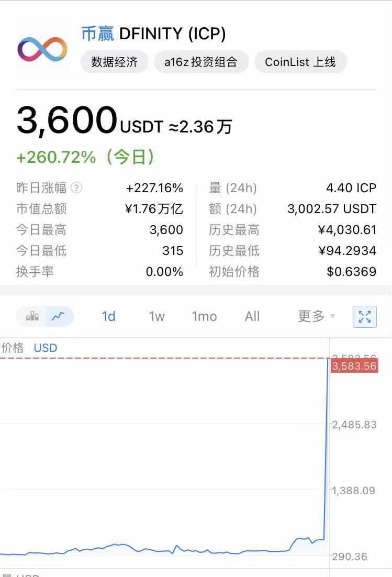
Task: Click the +260.72% daily change text
Action: click(x=56, y=157)
